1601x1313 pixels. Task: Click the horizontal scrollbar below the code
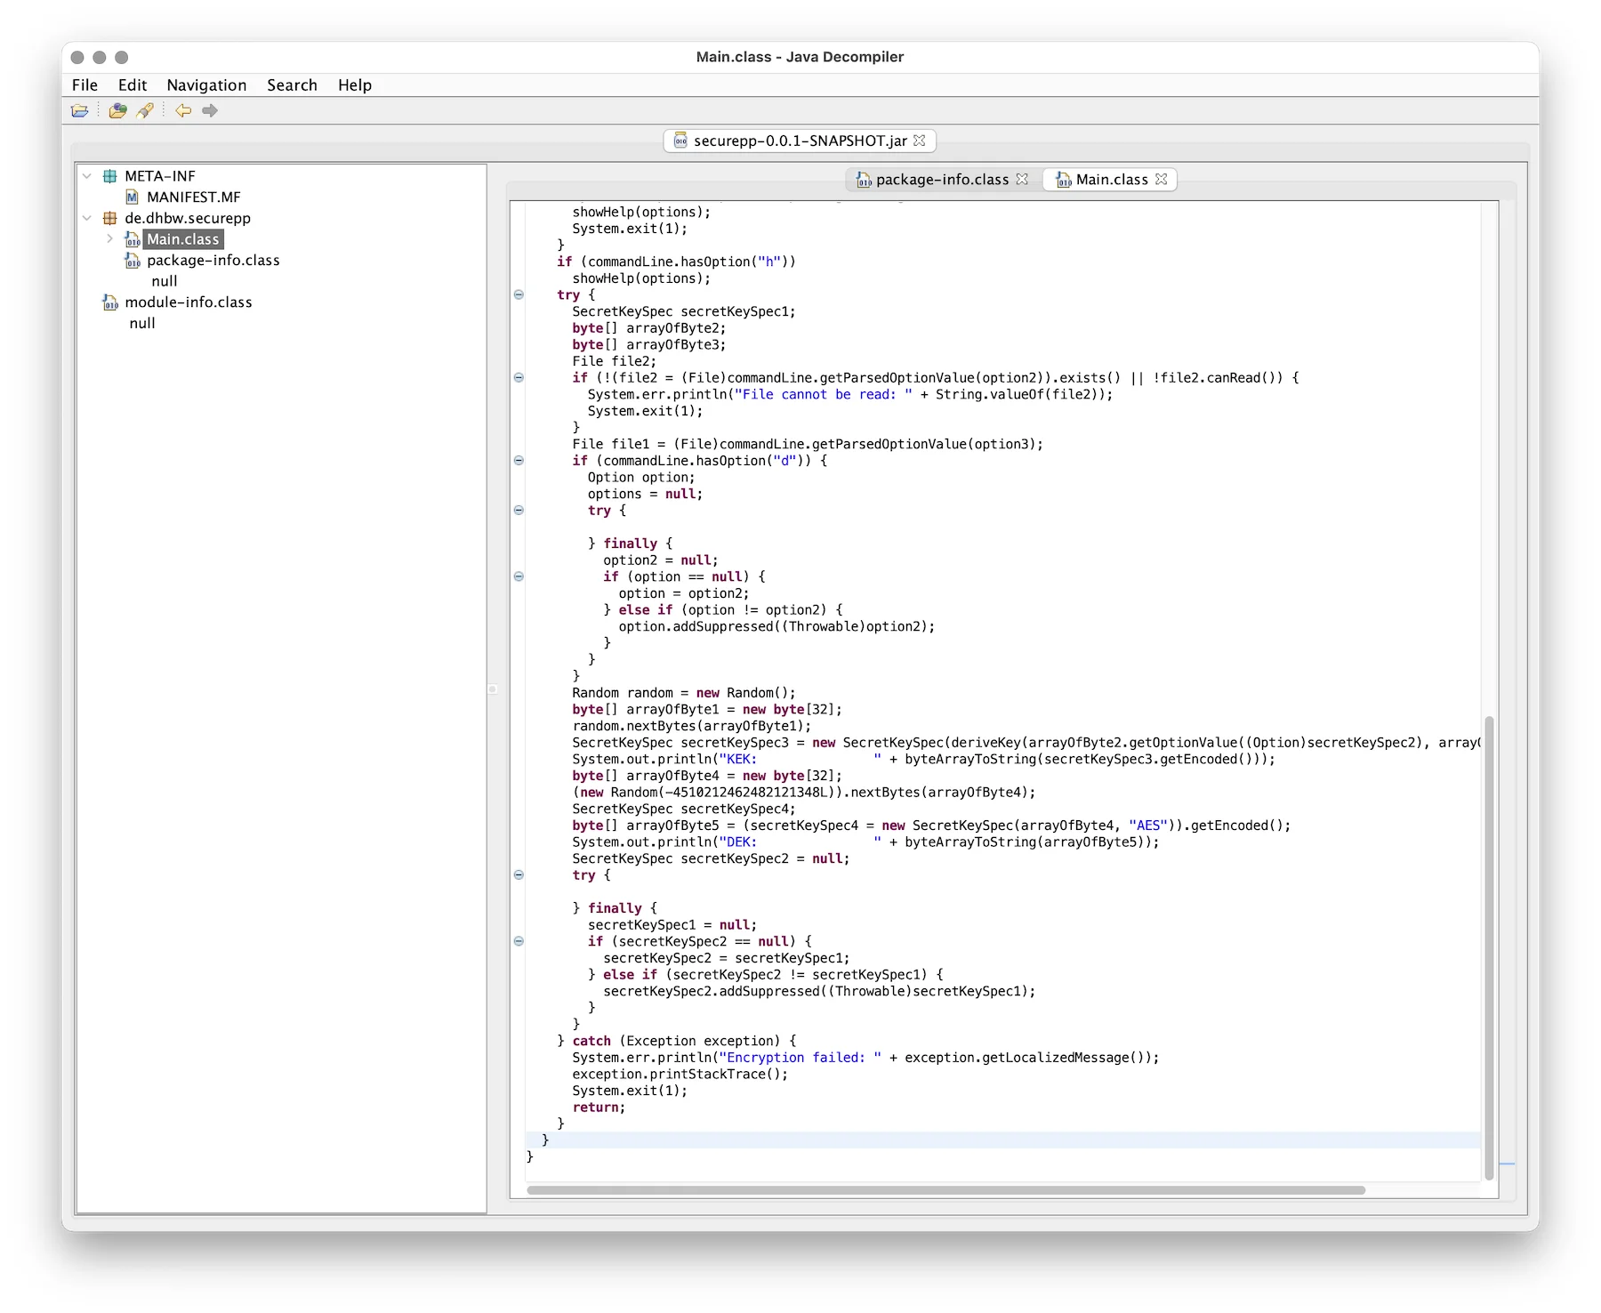pos(945,1190)
